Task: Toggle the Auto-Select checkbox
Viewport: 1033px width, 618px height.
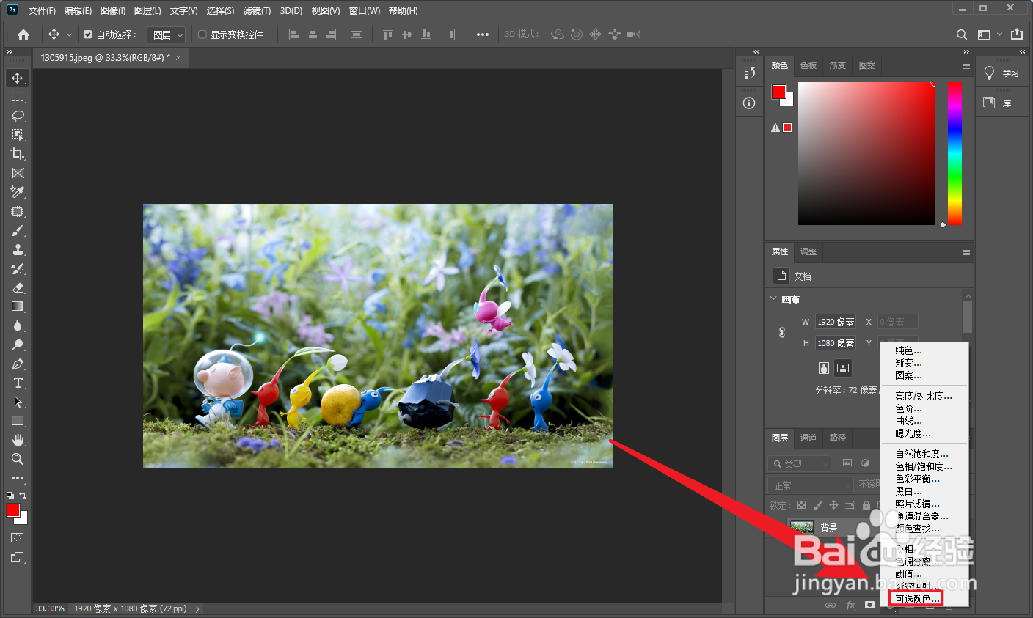Action: (88, 34)
